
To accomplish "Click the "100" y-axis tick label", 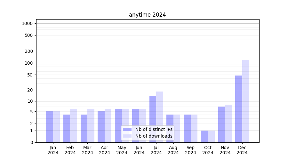I will (x=29, y=63).
